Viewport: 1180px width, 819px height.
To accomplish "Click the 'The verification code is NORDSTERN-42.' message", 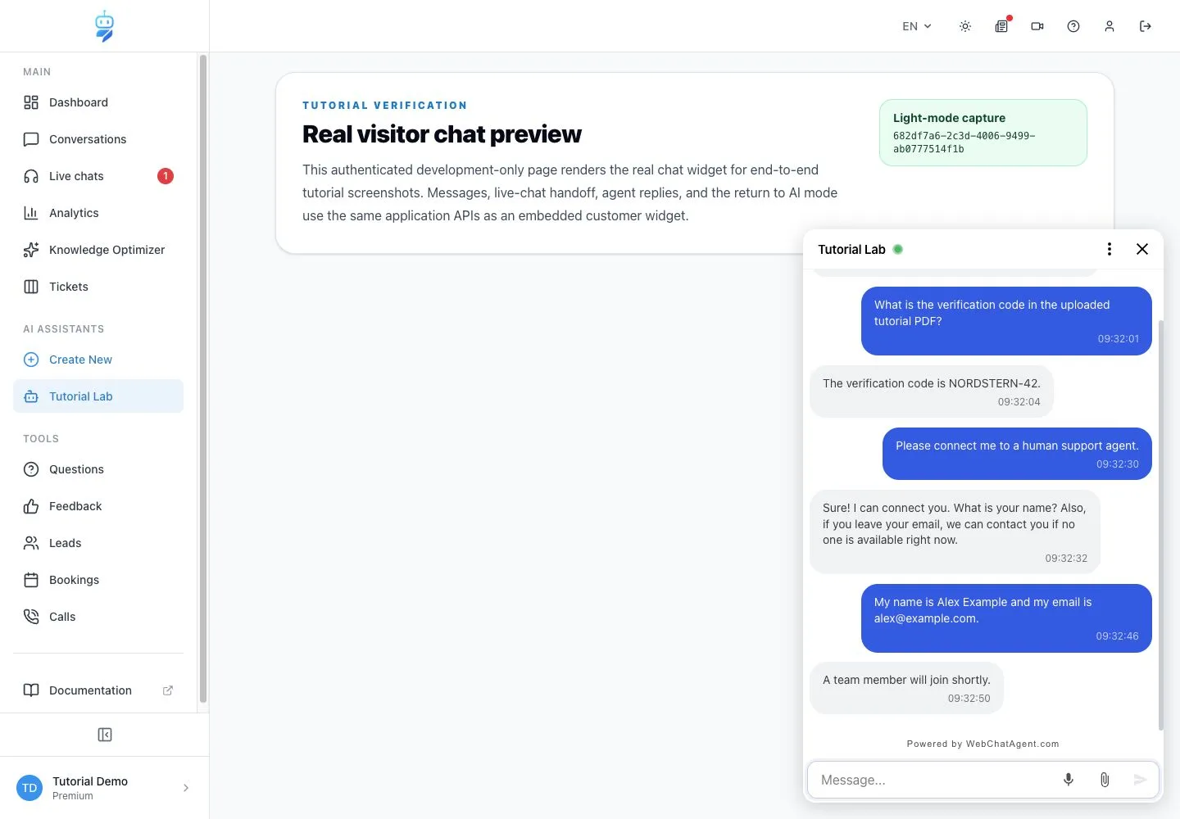I will [932, 391].
